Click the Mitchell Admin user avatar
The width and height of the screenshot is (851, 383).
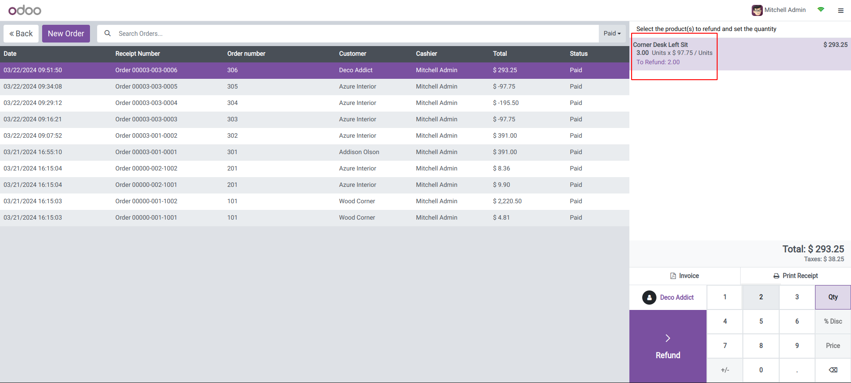click(757, 10)
